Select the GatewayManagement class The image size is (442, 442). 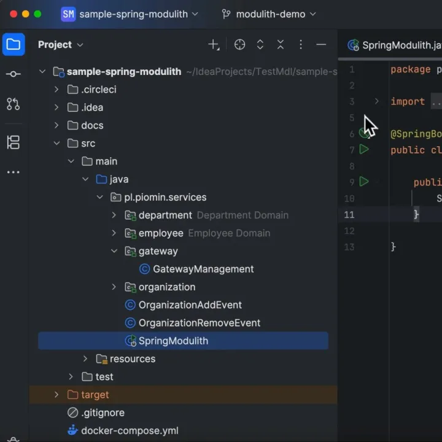point(203,269)
